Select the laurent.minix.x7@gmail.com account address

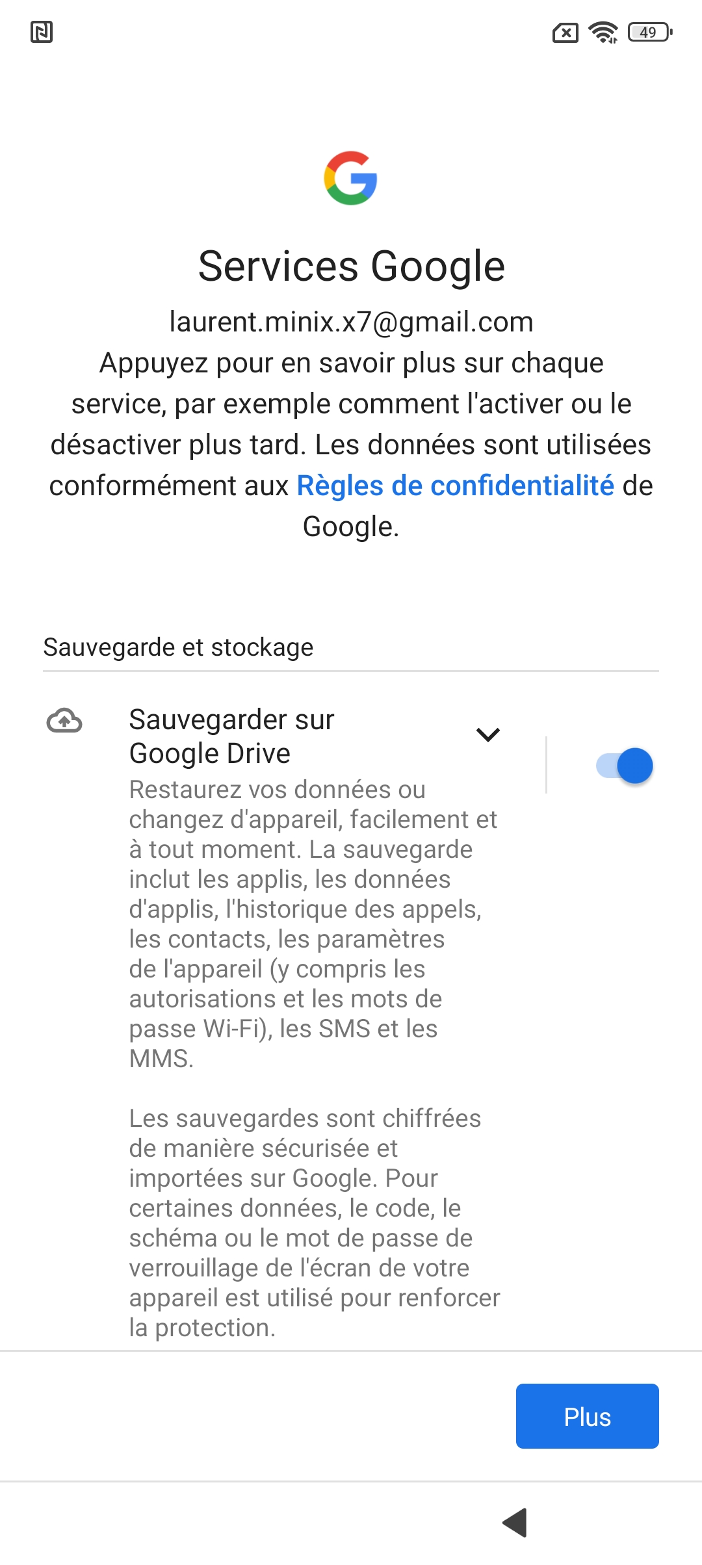click(x=351, y=322)
